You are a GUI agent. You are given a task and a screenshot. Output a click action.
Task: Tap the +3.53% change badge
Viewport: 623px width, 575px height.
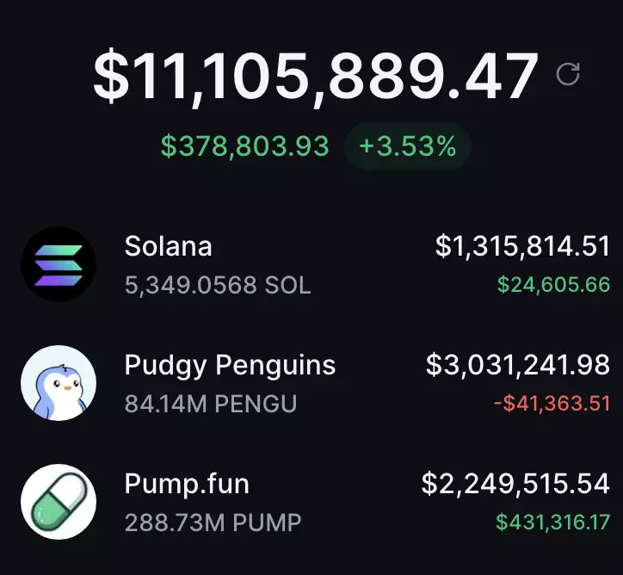(x=408, y=146)
